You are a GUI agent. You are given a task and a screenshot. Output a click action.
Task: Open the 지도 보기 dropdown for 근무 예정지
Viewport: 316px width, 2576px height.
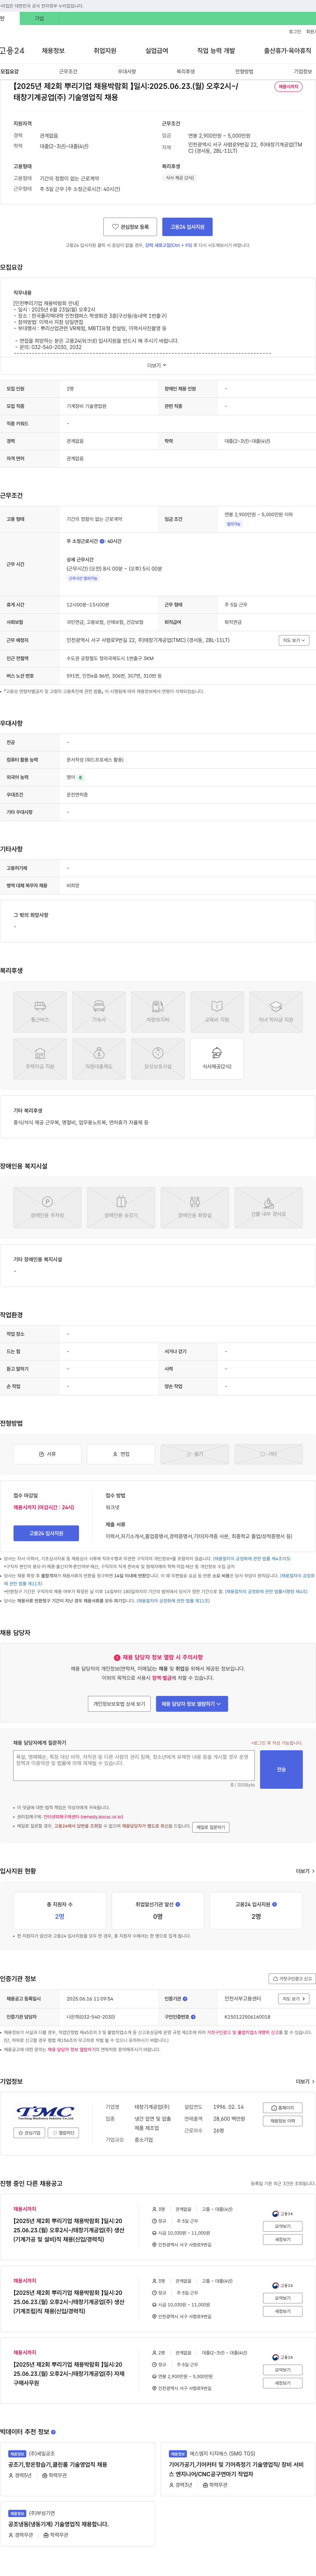[294, 640]
